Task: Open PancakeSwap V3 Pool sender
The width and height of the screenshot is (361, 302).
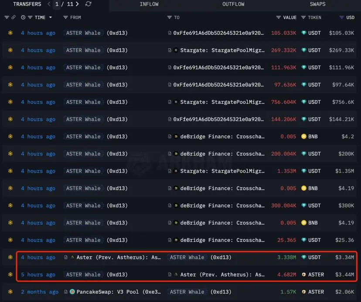Action: pos(119,292)
